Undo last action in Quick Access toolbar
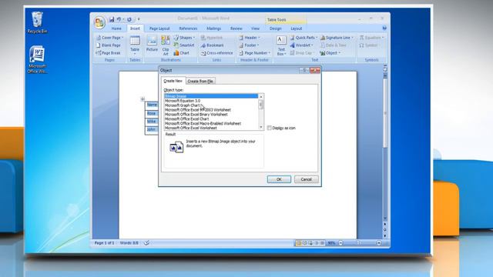 tap(119, 19)
